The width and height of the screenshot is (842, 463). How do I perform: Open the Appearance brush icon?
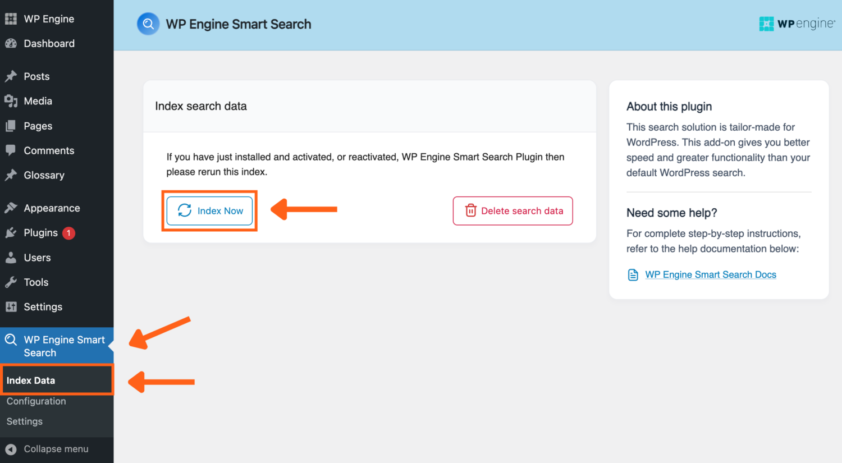click(x=10, y=208)
